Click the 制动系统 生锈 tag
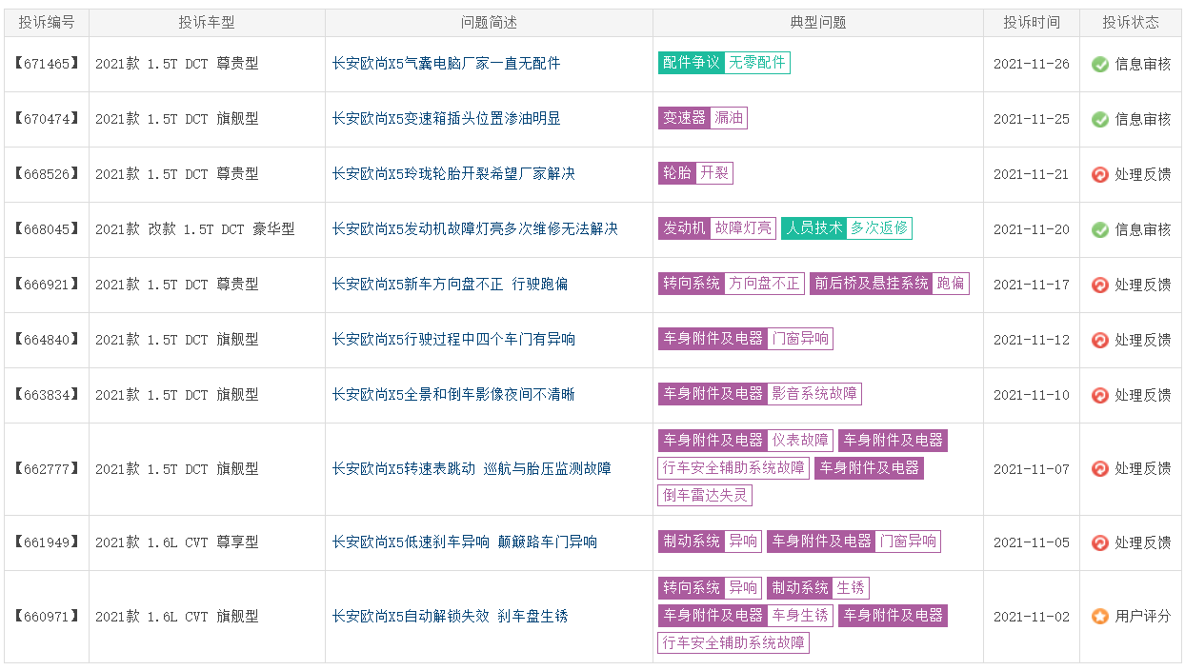This screenshot has height=670, width=1185. click(x=818, y=588)
